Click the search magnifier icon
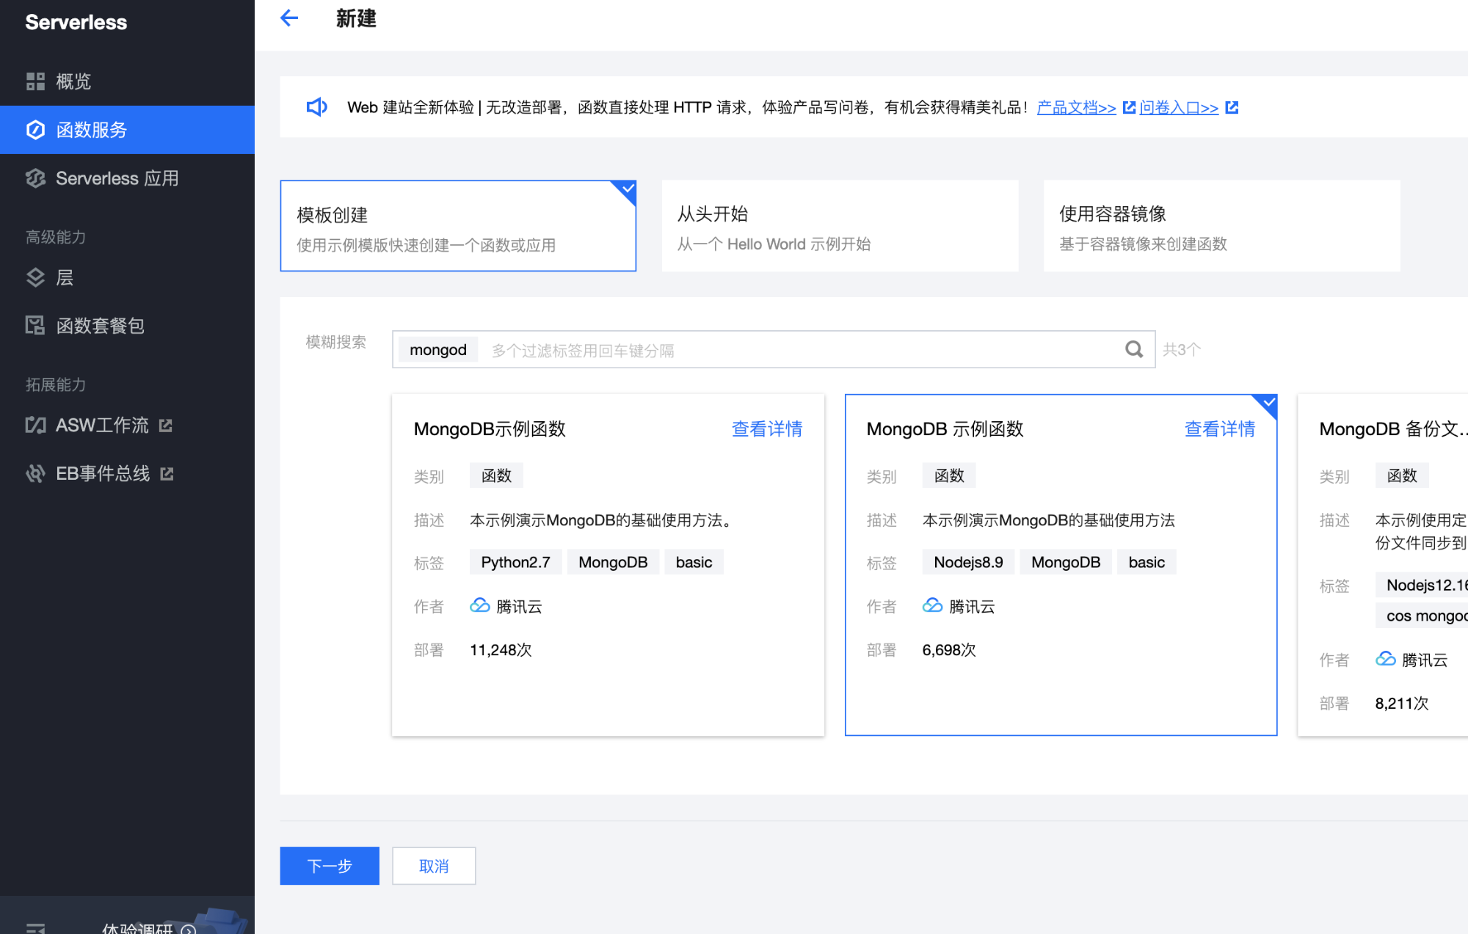Viewport: 1468px width, 934px height. pos(1134,349)
